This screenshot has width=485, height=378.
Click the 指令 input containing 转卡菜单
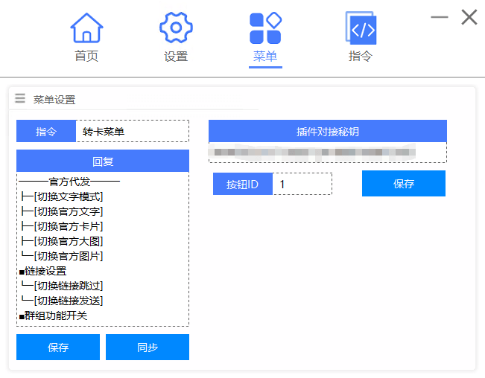click(x=133, y=131)
